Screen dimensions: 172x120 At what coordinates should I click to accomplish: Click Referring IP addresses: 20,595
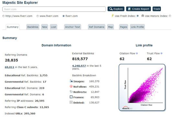(x=25, y=101)
